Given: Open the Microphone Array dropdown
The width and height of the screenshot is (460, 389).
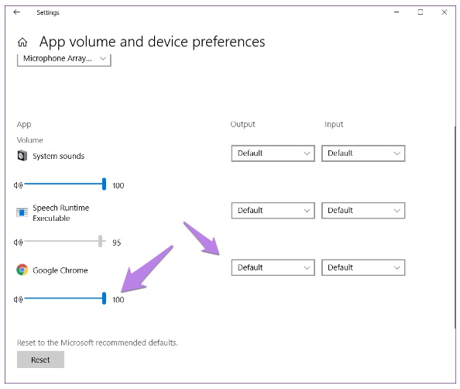Looking at the screenshot, I should click(64, 60).
